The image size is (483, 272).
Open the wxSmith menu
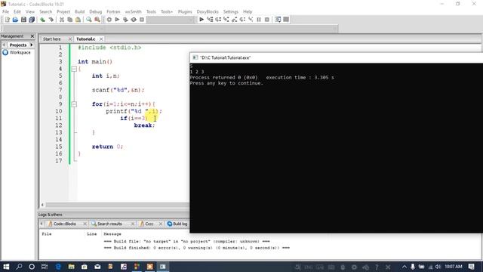133,11
